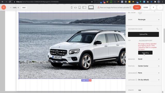The image size is (165, 93).
Task: Open the Shape dropdown showing Rectangle
Action: coord(149,20)
